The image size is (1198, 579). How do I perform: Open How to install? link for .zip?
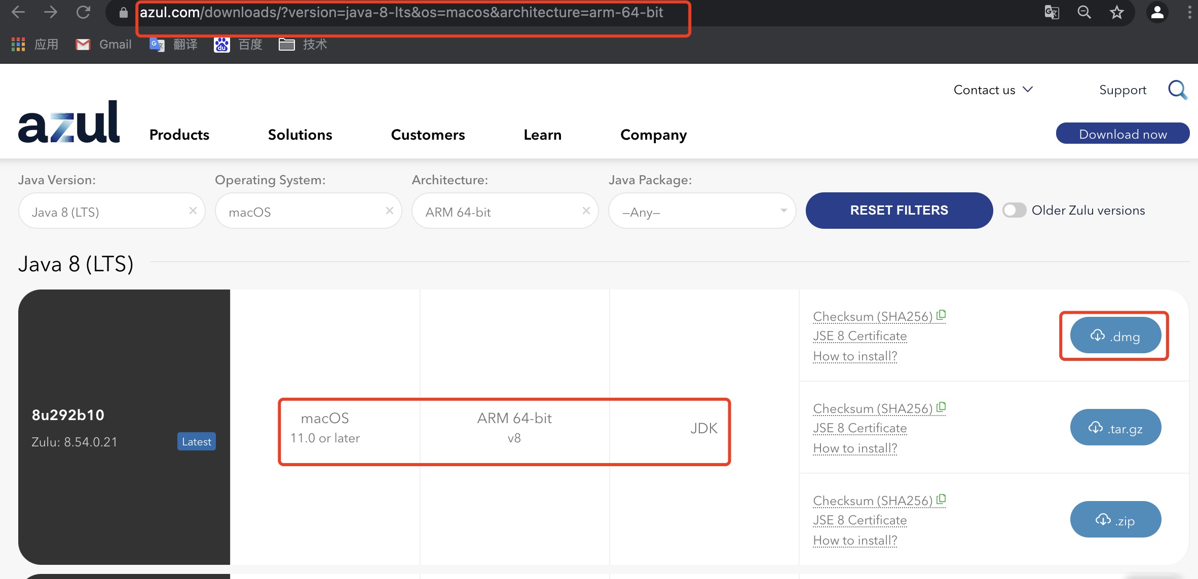(x=855, y=541)
